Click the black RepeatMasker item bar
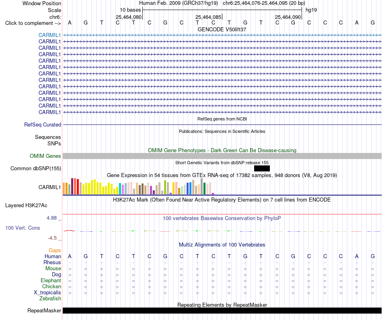Viewport: 382px width, 320px height. click(222, 310)
